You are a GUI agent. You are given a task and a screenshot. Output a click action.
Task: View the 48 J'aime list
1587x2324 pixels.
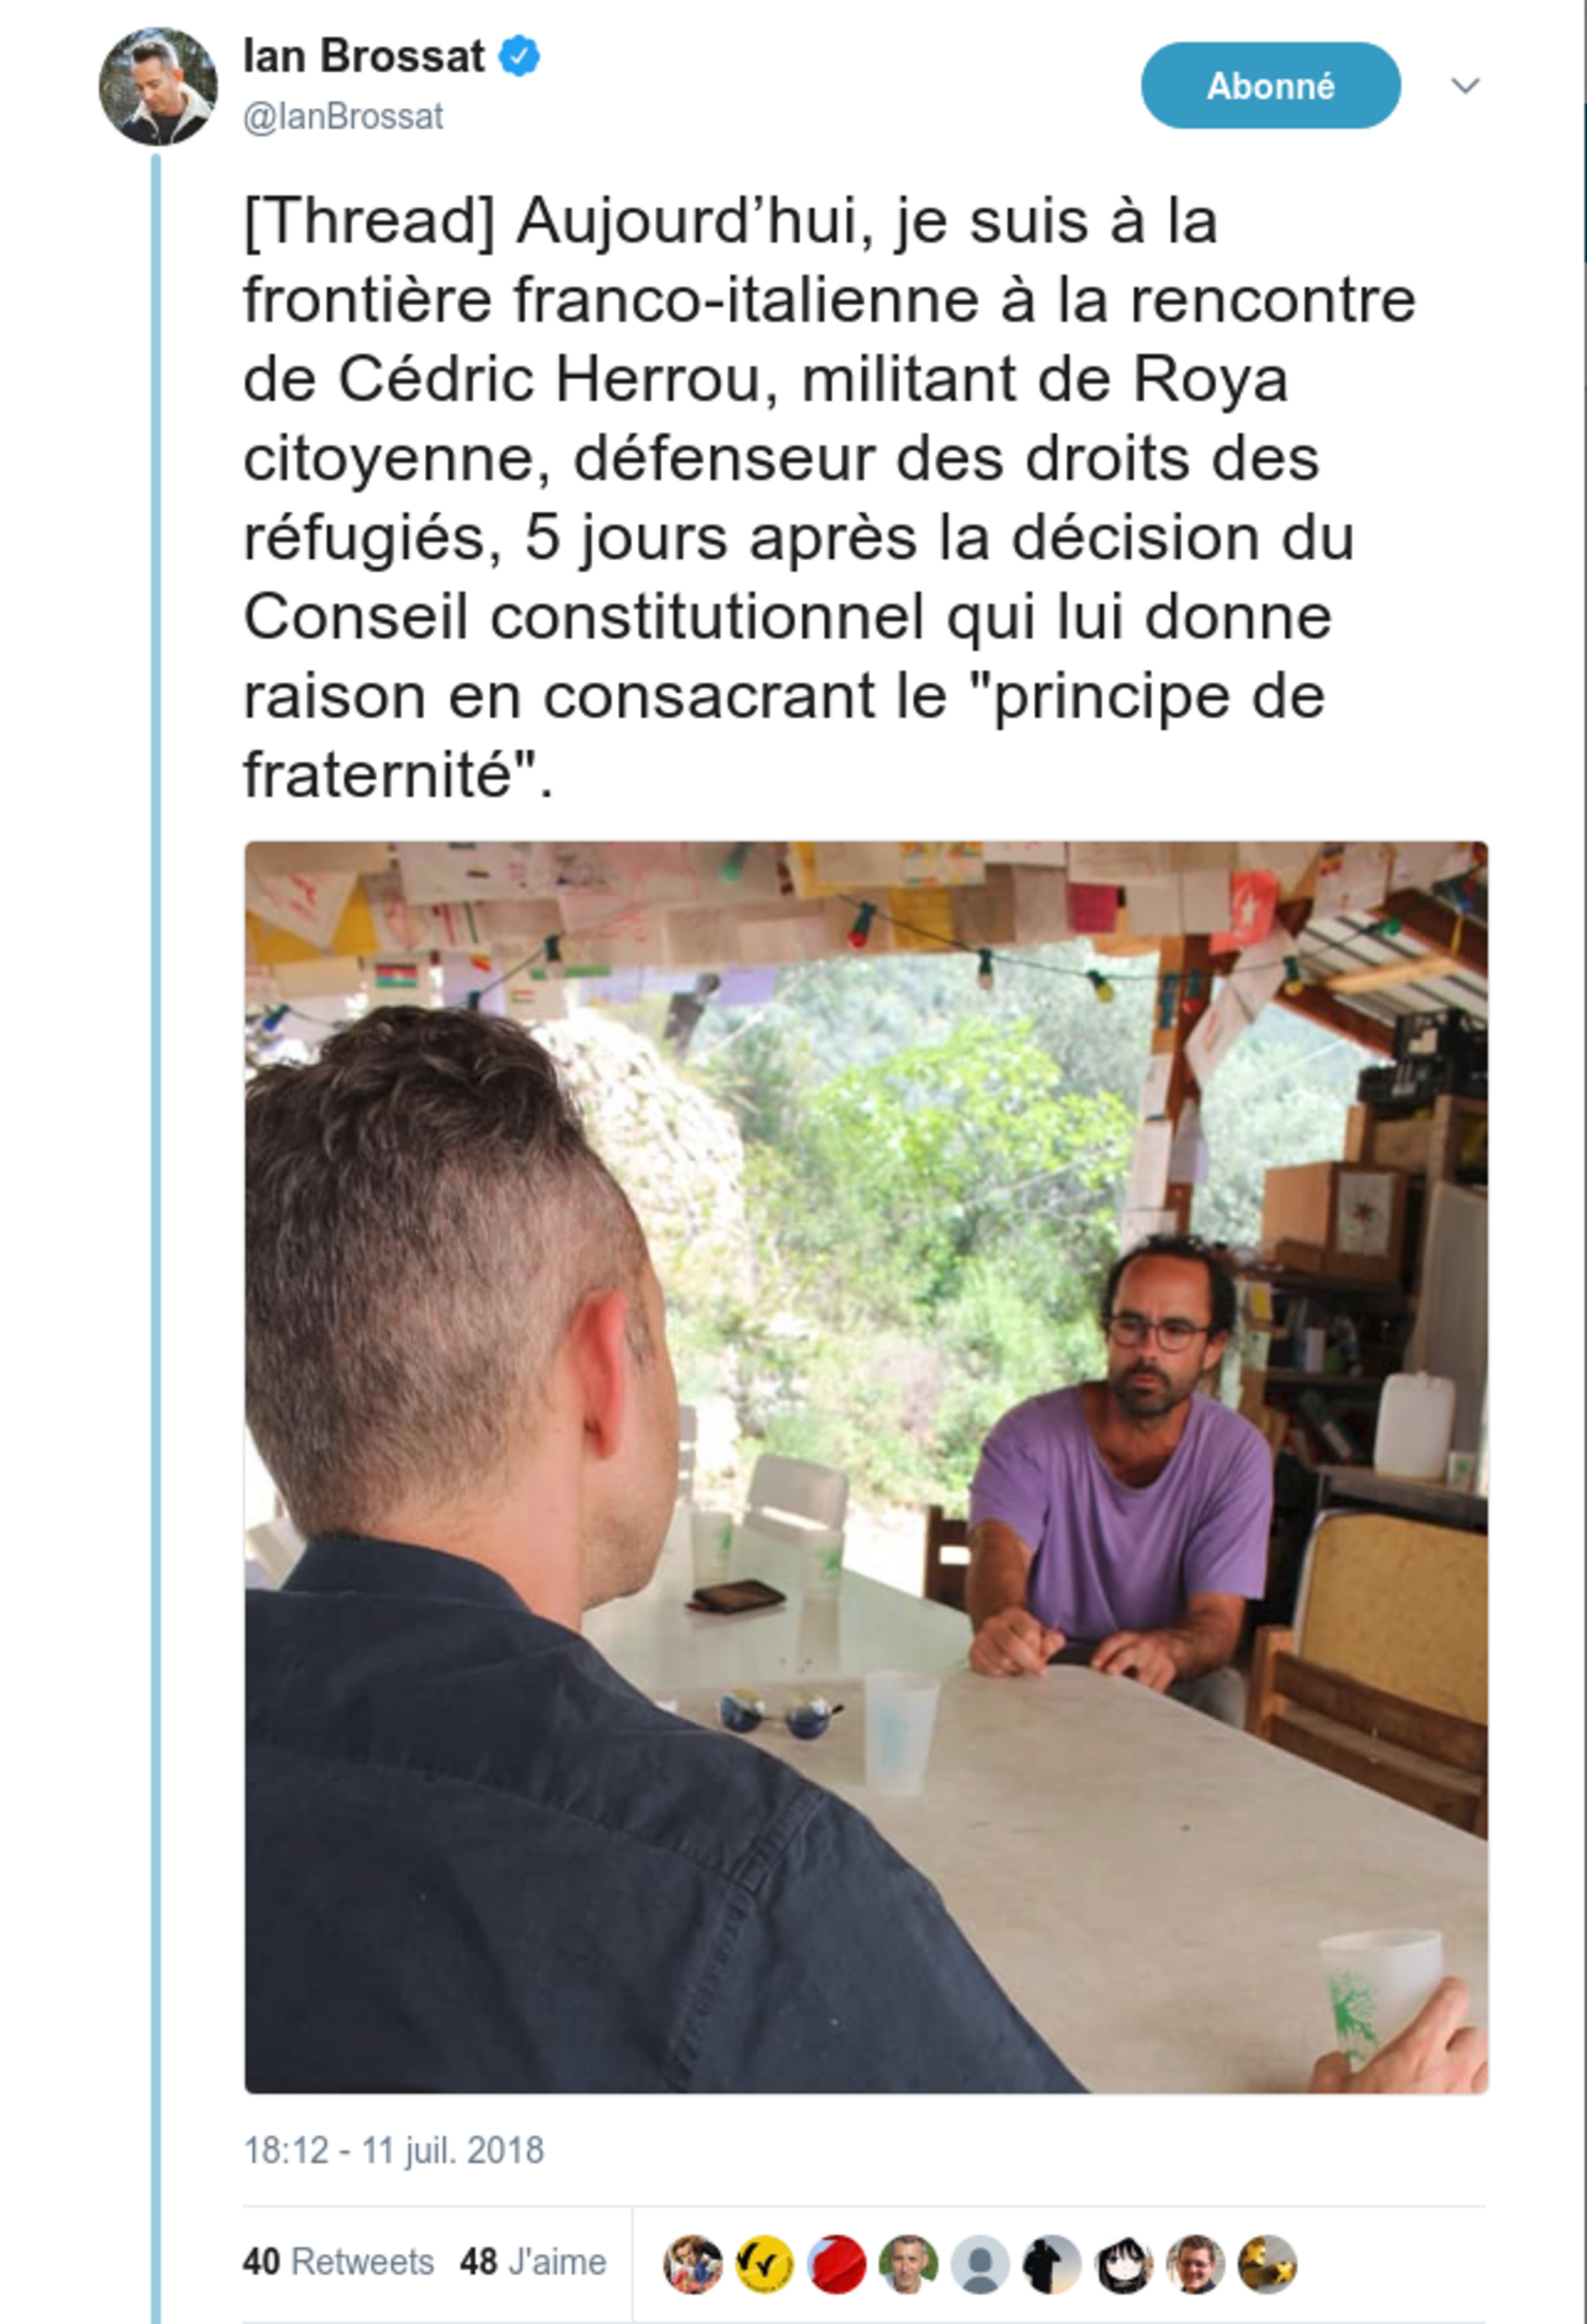point(533,2262)
